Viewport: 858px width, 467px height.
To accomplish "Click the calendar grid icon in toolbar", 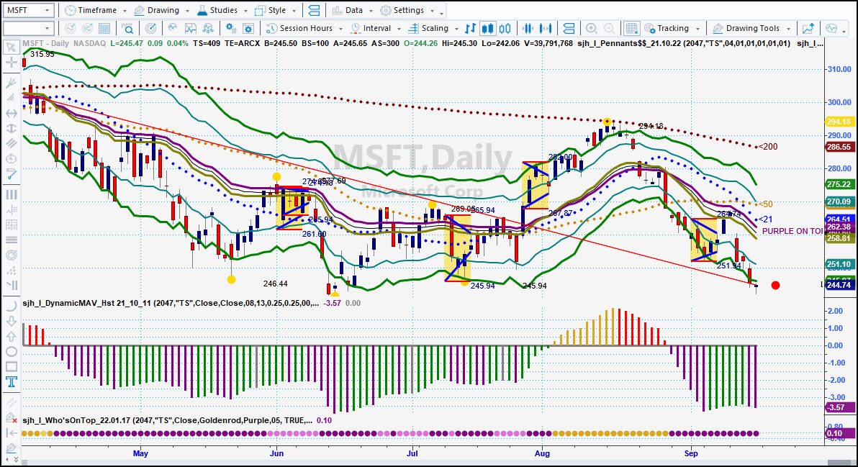I will pyautogui.click(x=104, y=29).
